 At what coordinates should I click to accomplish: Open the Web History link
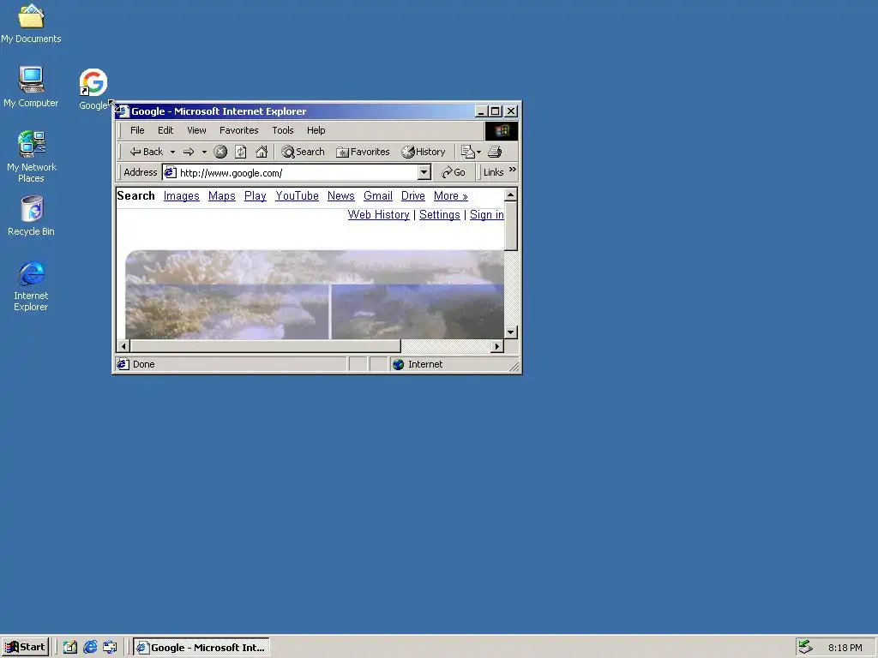378,215
